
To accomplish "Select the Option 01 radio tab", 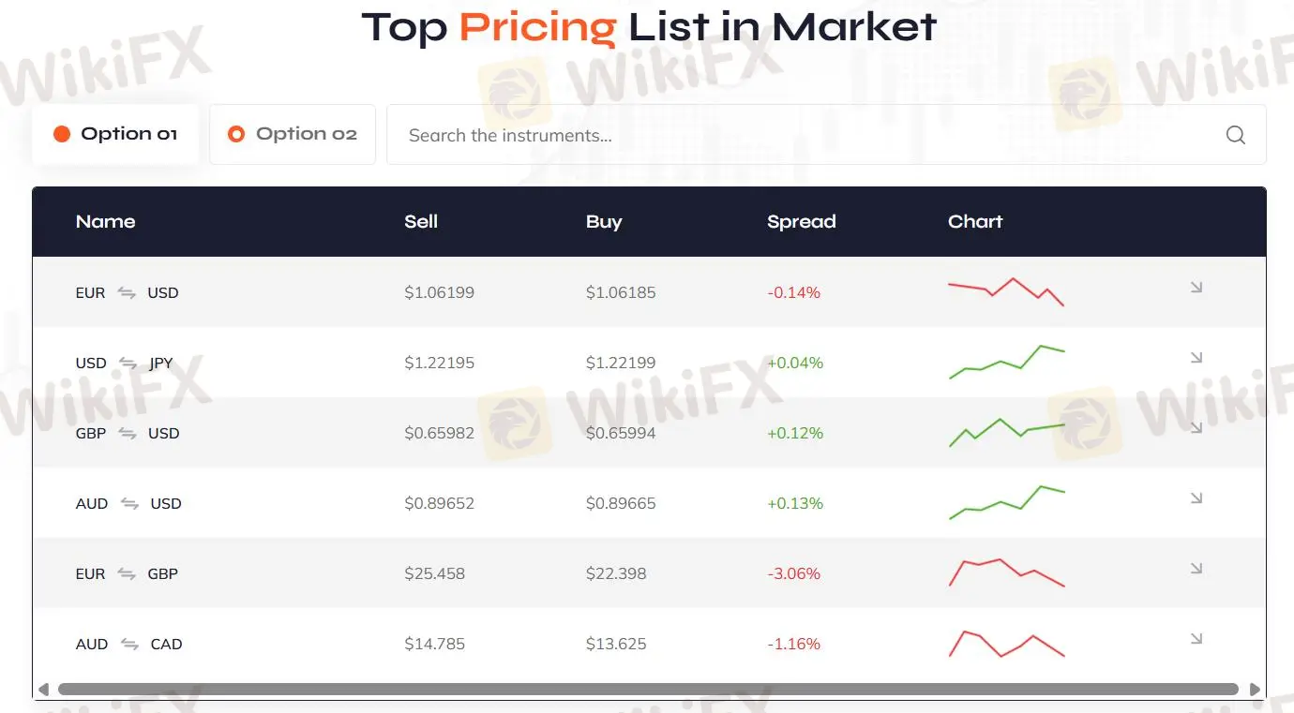I will 115,134.
